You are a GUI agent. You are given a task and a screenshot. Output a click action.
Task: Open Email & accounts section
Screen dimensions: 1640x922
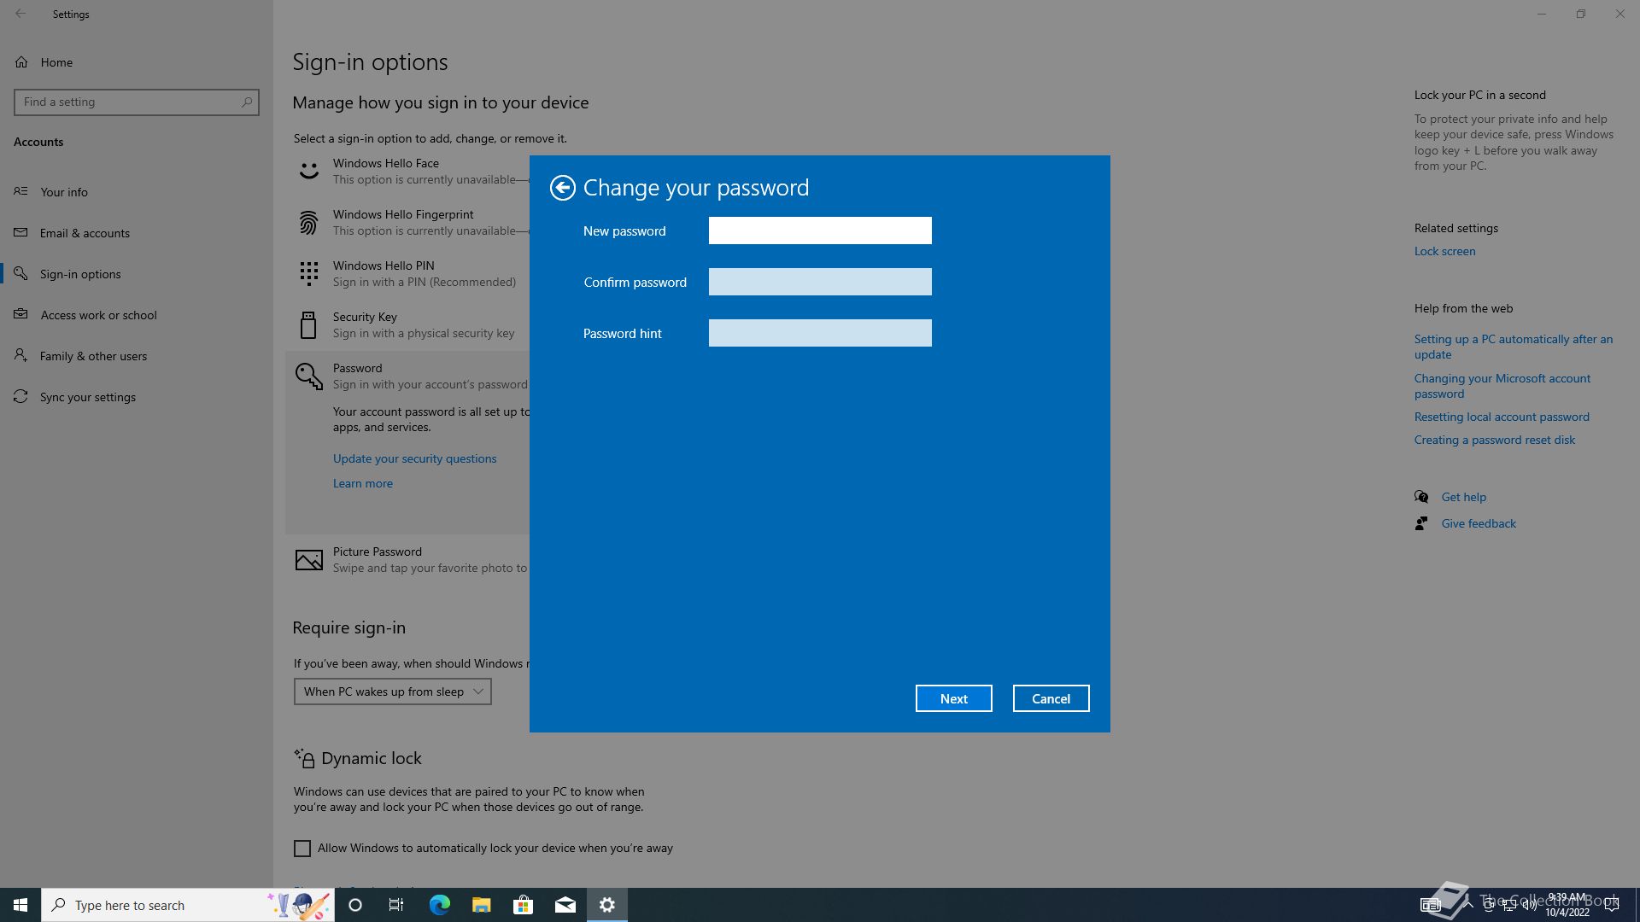85,233
